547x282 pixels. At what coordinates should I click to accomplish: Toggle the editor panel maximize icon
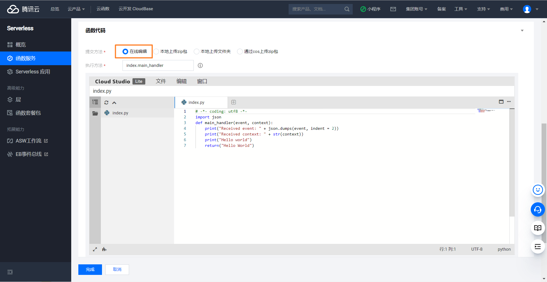click(501, 102)
